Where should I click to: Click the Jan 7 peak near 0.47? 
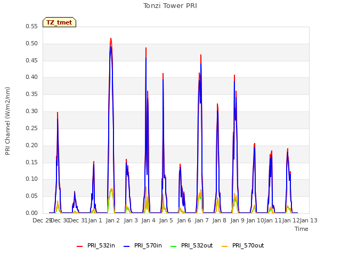pyautogui.click(x=201, y=55)
